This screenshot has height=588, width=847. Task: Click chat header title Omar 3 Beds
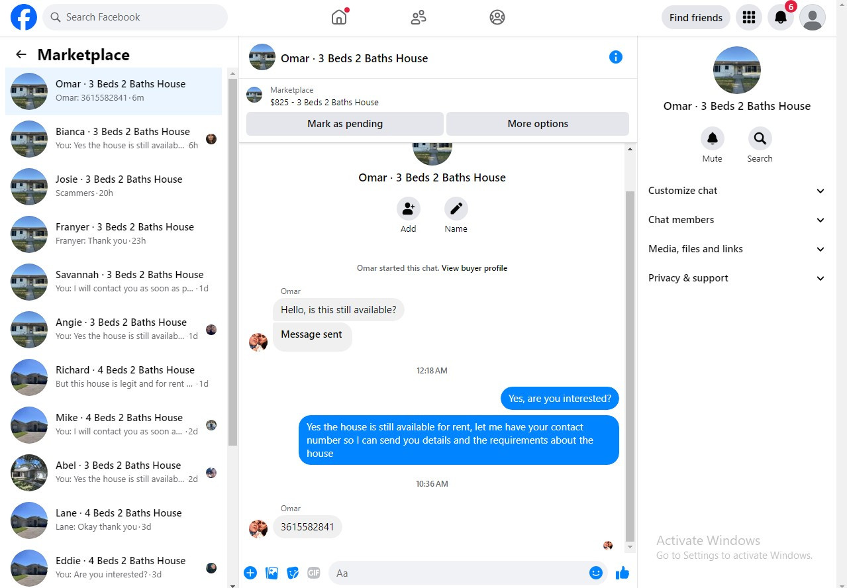point(354,58)
